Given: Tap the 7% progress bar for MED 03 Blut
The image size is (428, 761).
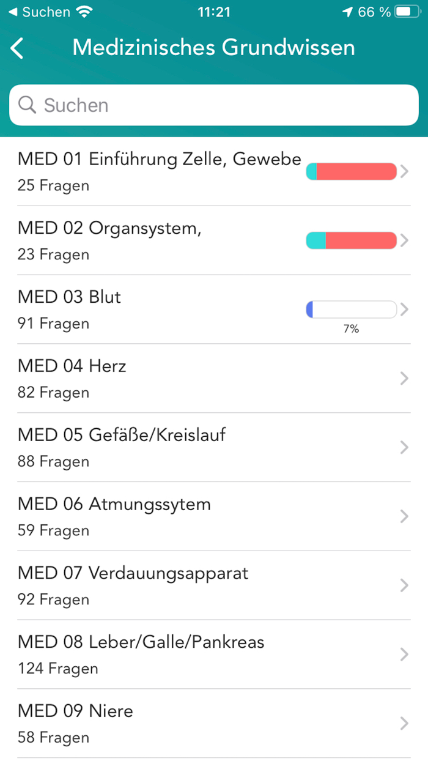Looking at the screenshot, I should coord(352,309).
